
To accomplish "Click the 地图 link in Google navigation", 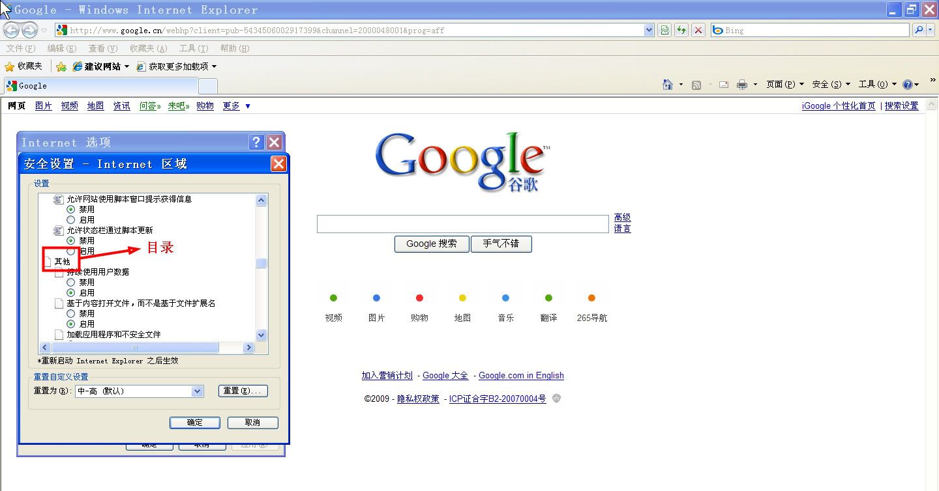I will (96, 105).
